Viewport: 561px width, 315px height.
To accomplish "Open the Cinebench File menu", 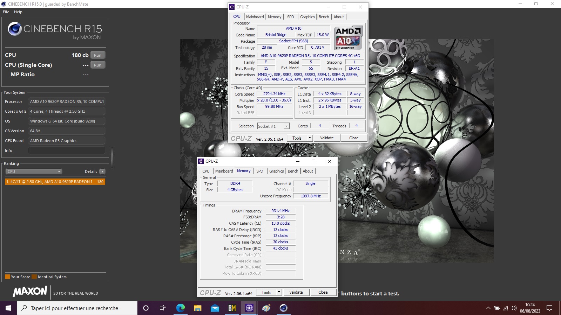I will pyautogui.click(x=6, y=12).
